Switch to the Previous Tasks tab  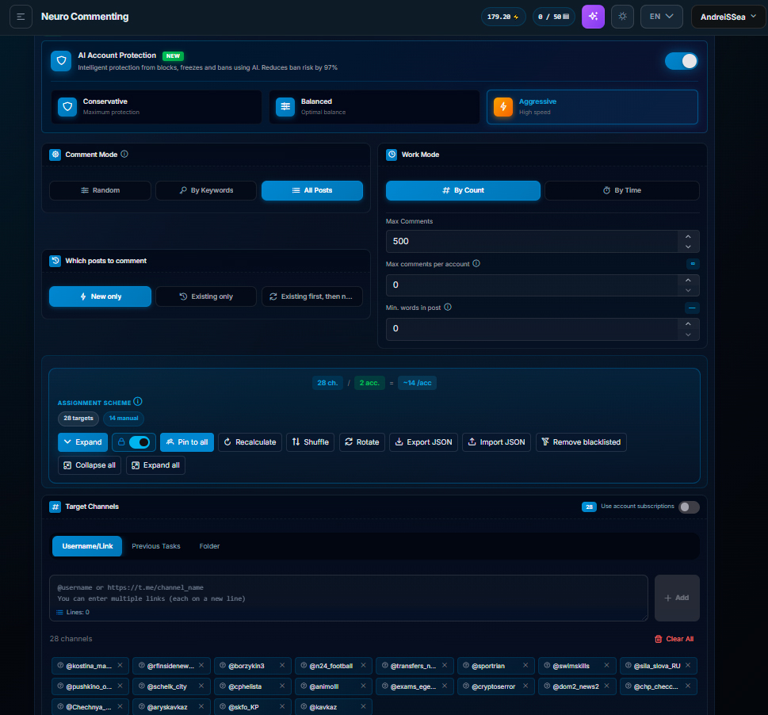click(x=156, y=546)
